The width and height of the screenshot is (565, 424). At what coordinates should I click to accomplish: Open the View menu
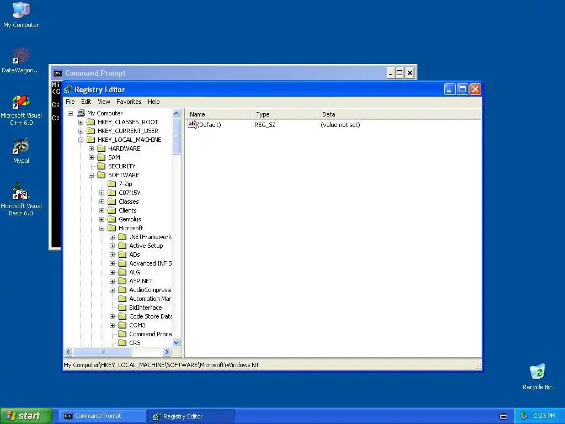pos(104,102)
